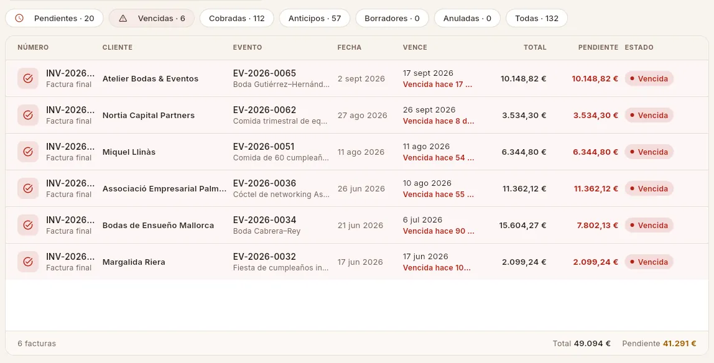
Task: Open the Anticipos · 57 filter
Action: point(315,18)
